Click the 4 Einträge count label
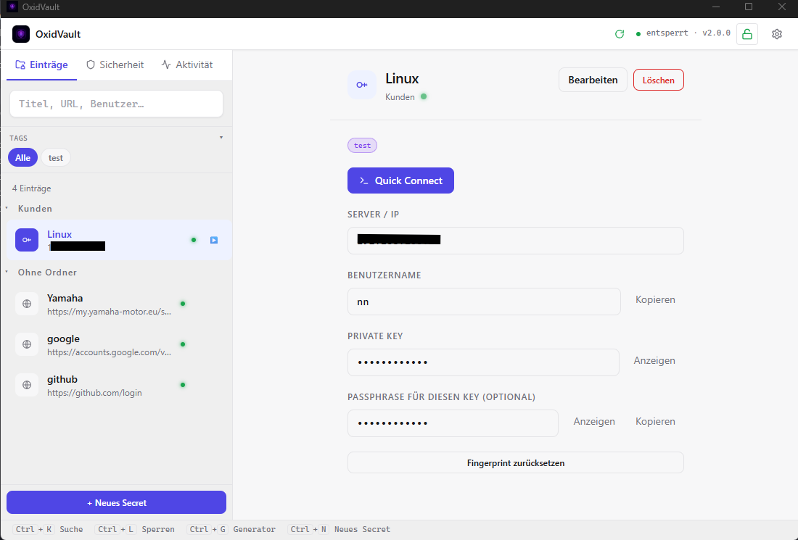Image resolution: width=798 pixels, height=540 pixels. pos(31,188)
